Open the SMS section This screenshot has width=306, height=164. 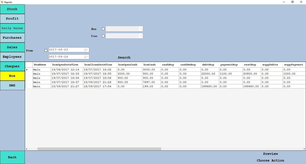pos(12,85)
